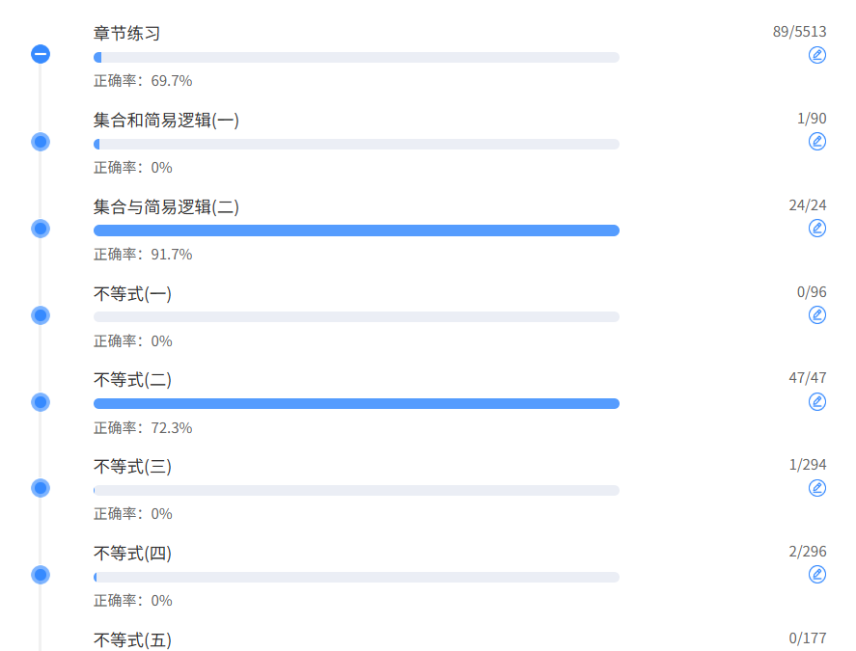Select the tree node for 不等式(三)
The image size is (856, 651).
pos(41,488)
